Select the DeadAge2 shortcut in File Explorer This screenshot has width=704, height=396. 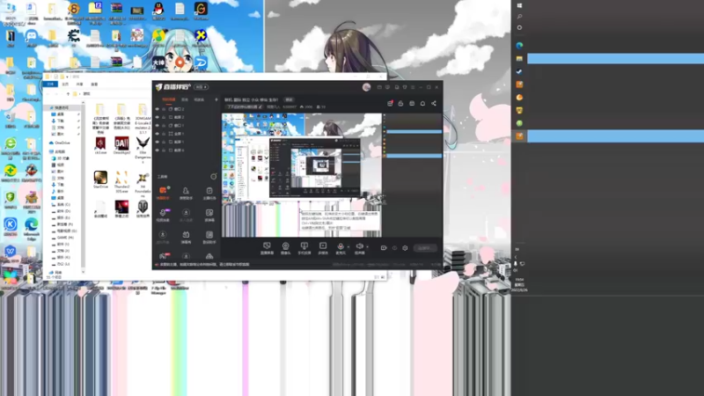tap(121, 146)
